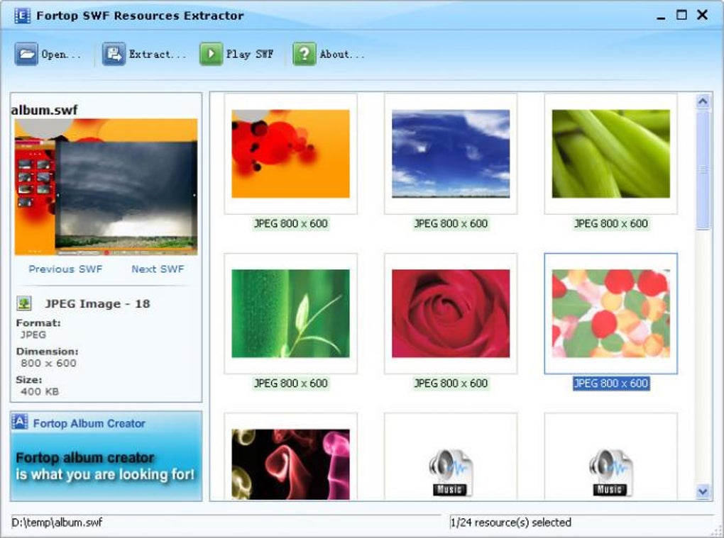Click the JPEG Image type icon in info panel

point(24,303)
